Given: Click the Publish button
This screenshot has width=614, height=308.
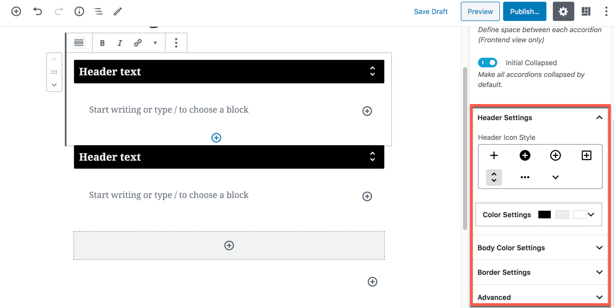Looking at the screenshot, I should coord(524,12).
